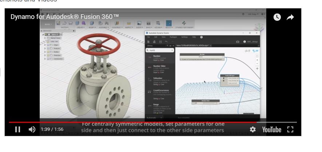Toggle Sketches visibility lightbulb
The image size is (322, 152).
point(48,55)
